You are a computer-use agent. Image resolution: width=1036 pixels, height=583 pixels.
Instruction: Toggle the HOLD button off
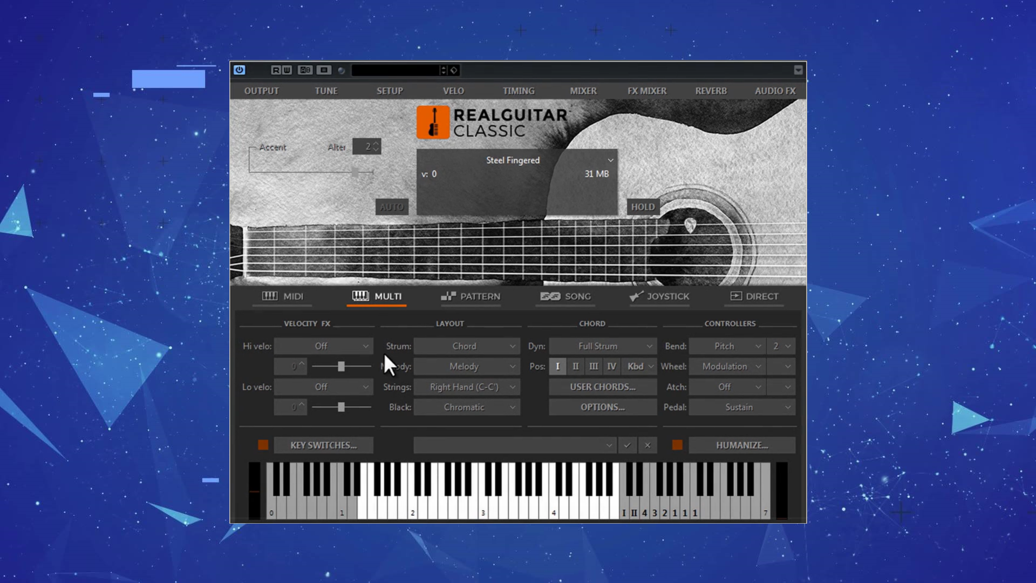642,206
